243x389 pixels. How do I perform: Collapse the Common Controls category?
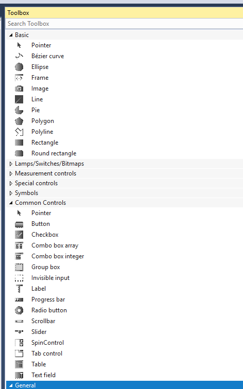pos(11,203)
